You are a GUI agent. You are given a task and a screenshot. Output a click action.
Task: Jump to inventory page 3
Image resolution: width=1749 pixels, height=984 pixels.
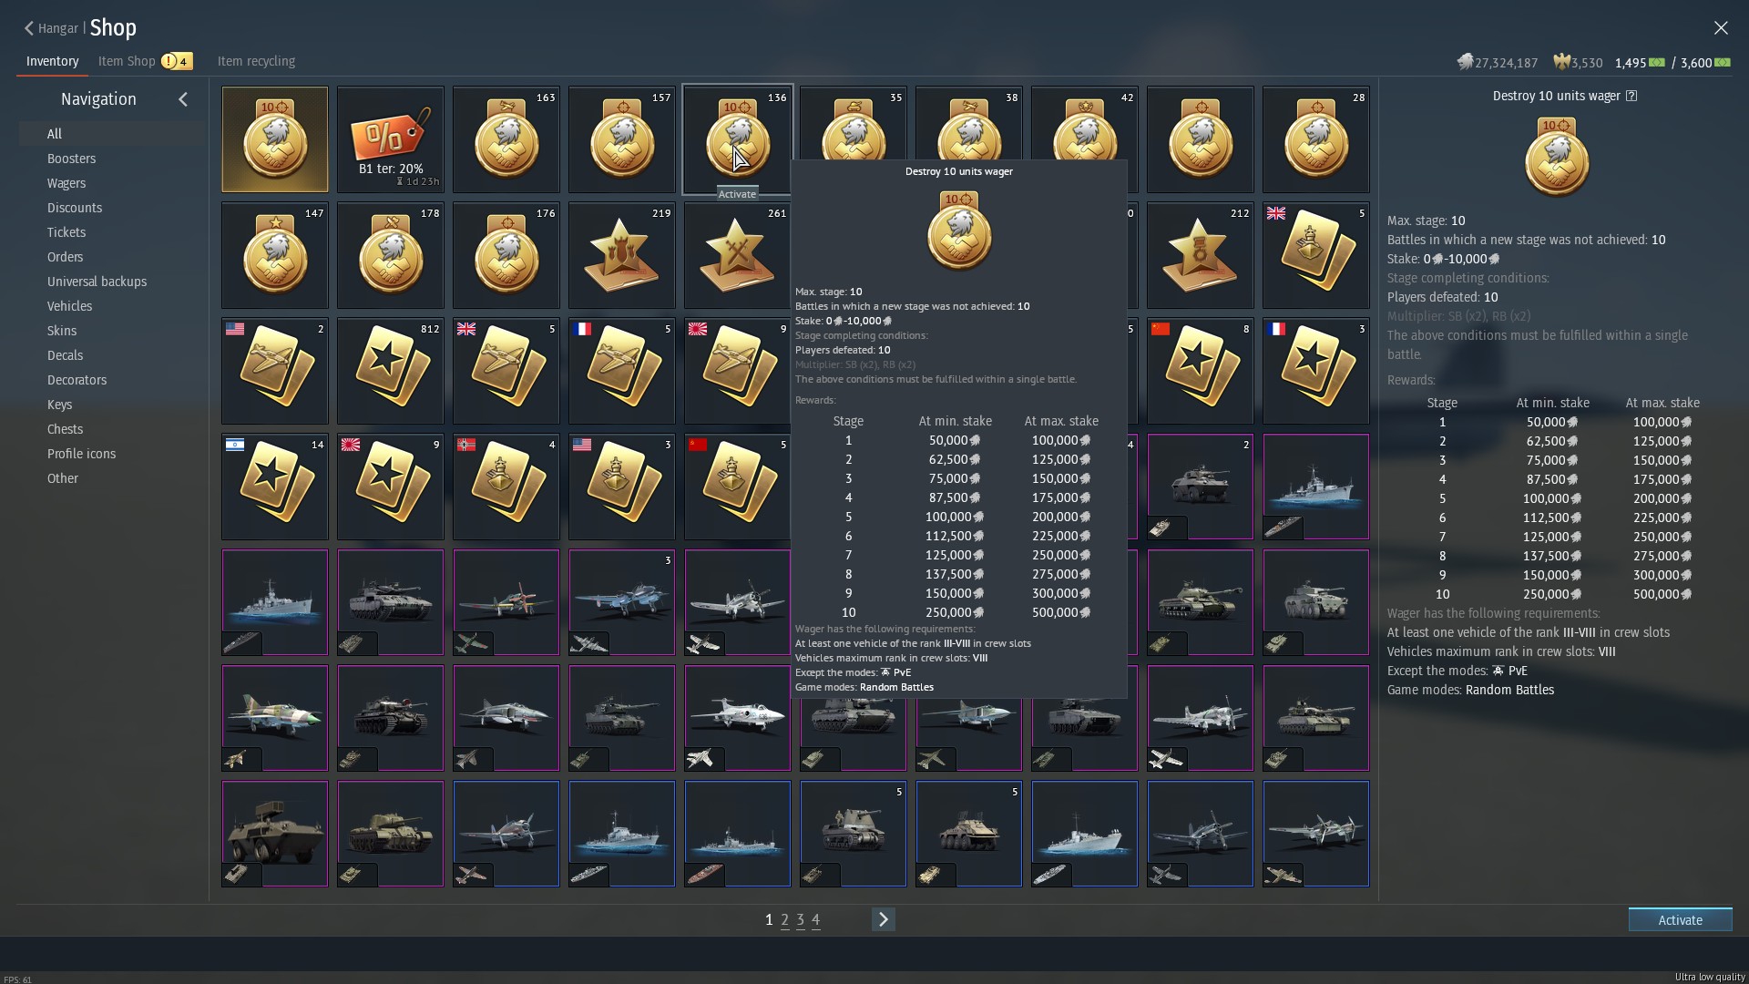pyautogui.click(x=800, y=920)
